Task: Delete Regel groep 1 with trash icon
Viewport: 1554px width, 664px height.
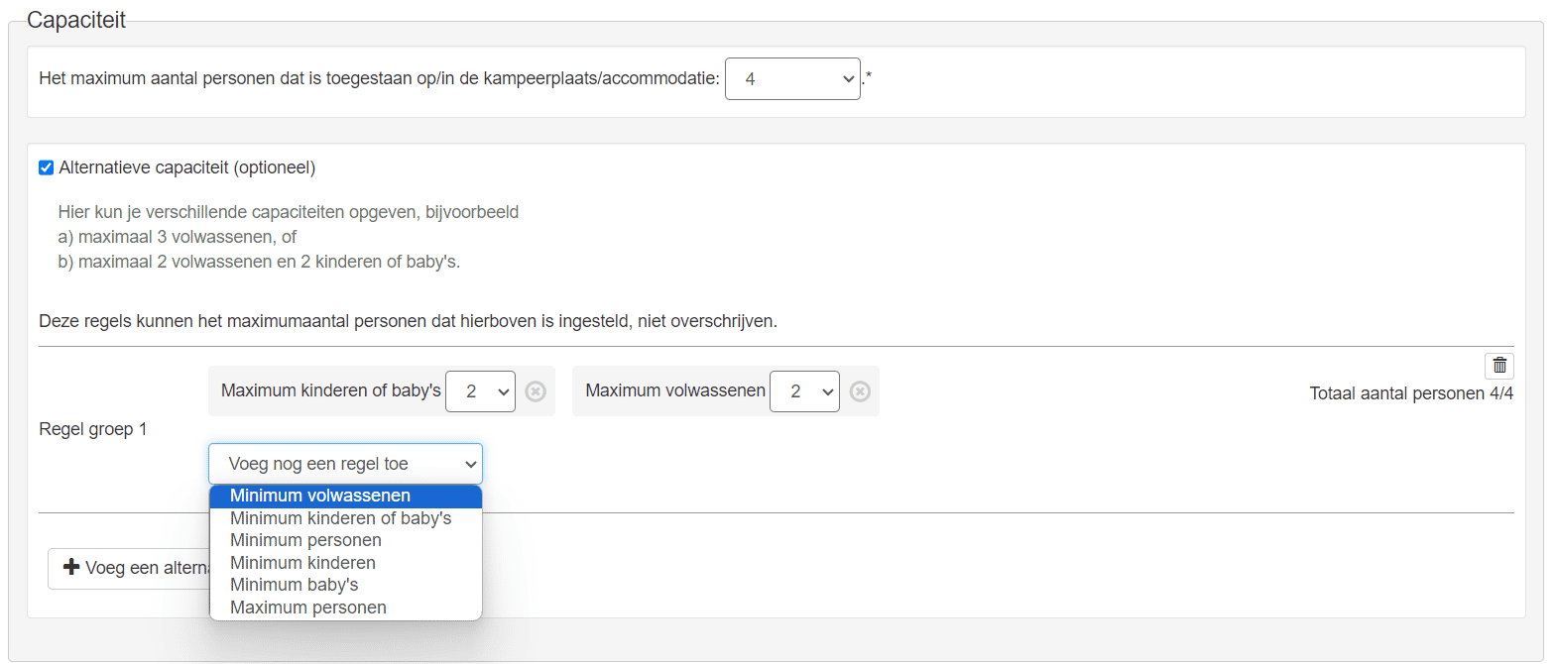Action: point(1498,365)
